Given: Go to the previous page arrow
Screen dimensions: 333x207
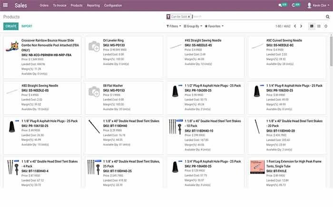Looking at the screenshot, I should point(295,26).
